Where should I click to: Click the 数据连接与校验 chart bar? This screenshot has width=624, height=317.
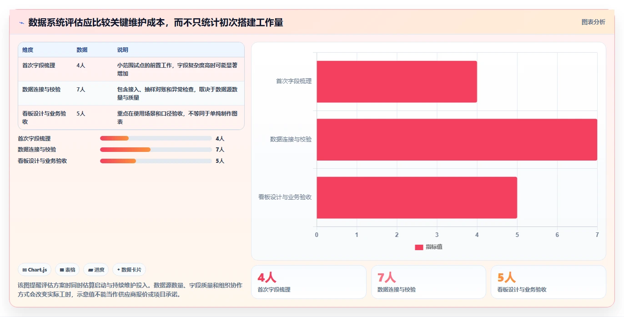coord(457,140)
